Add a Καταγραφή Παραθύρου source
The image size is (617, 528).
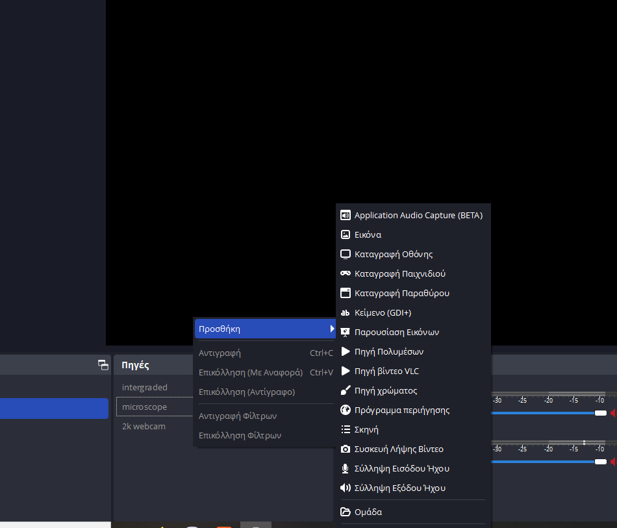[413, 293]
